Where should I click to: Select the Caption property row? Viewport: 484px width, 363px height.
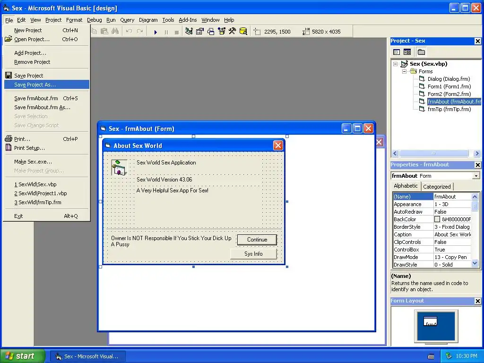(432, 234)
